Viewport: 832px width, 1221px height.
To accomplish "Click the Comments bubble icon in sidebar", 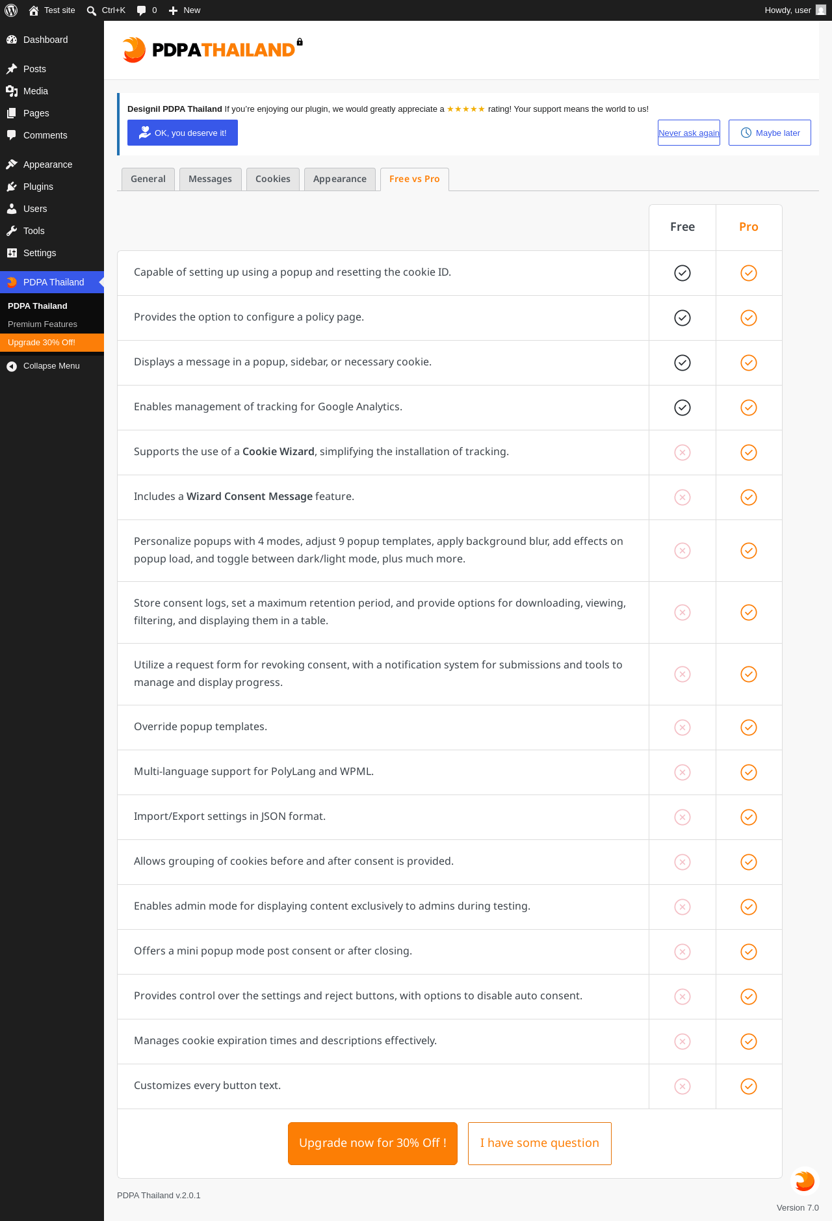I will 12,135.
